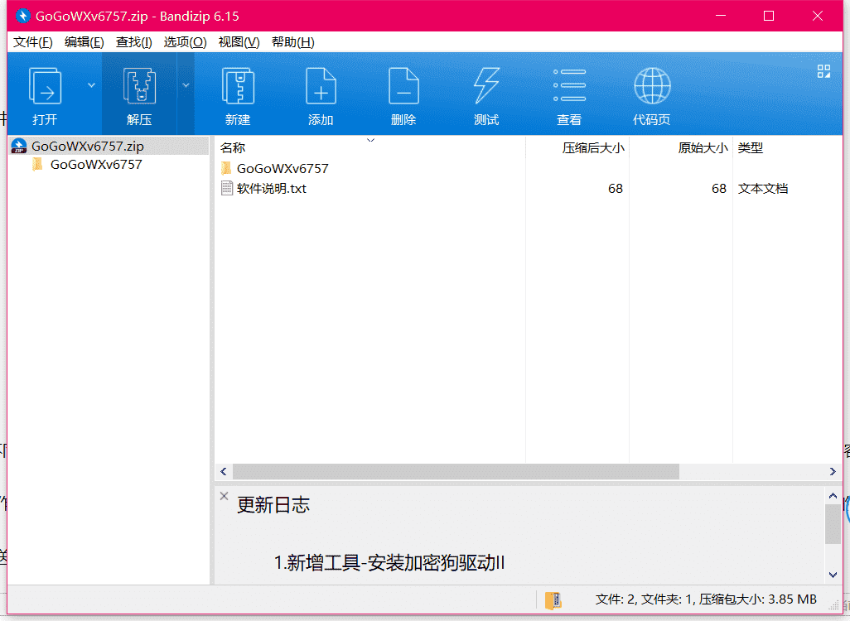Click status text 压缩包大小: 3.85 MB
This screenshot has height=621, width=850.
pyautogui.click(x=757, y=599)
